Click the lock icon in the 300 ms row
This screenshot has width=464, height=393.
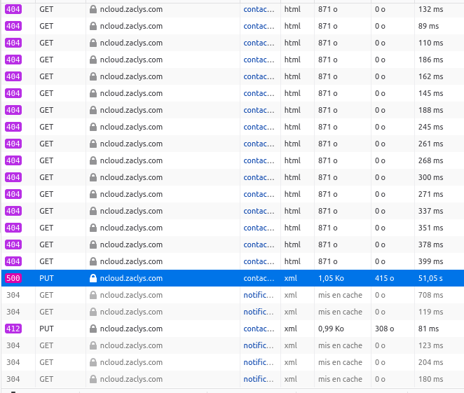(x=93, y=177)
